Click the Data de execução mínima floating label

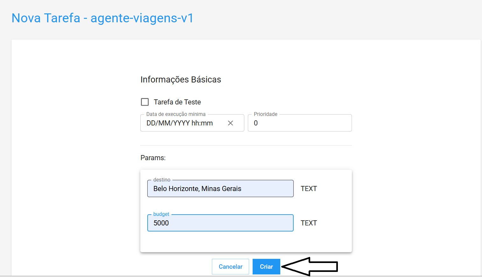click(x=176, y=114)
